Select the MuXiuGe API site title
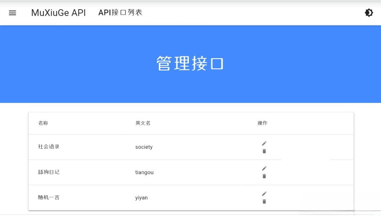The image size is (381, 216). (58, 13)
